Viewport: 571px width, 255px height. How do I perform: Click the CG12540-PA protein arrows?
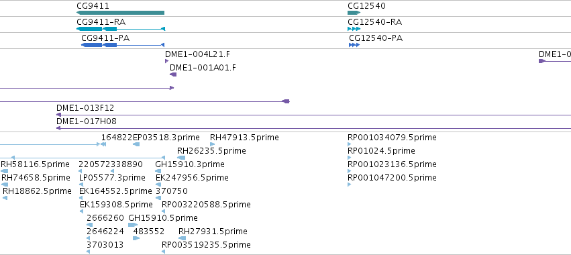point(354,45)
